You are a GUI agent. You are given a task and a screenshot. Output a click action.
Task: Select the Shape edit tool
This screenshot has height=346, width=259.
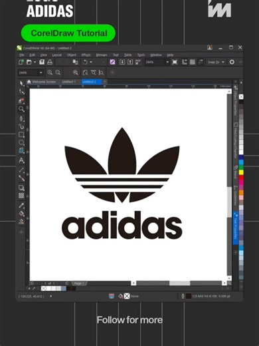point(21,92)
